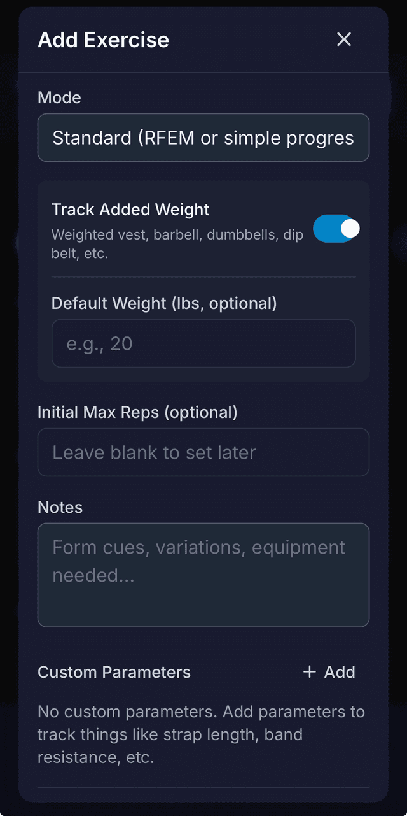This screenshot has width=407, height=816.
Task: Click the no custom parameters hint text
Action: (x=201, y=734)
